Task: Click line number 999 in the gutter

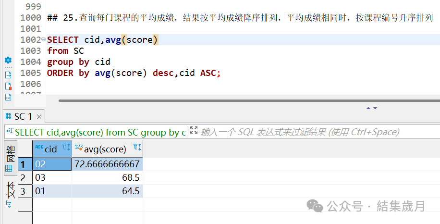Action: point(33,6)
